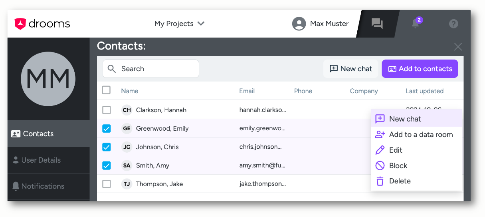Click the contact card icon in sidebar Contacts
This screenshot has height=217, width=485.
pyautogui.click(x=16, y=134)
